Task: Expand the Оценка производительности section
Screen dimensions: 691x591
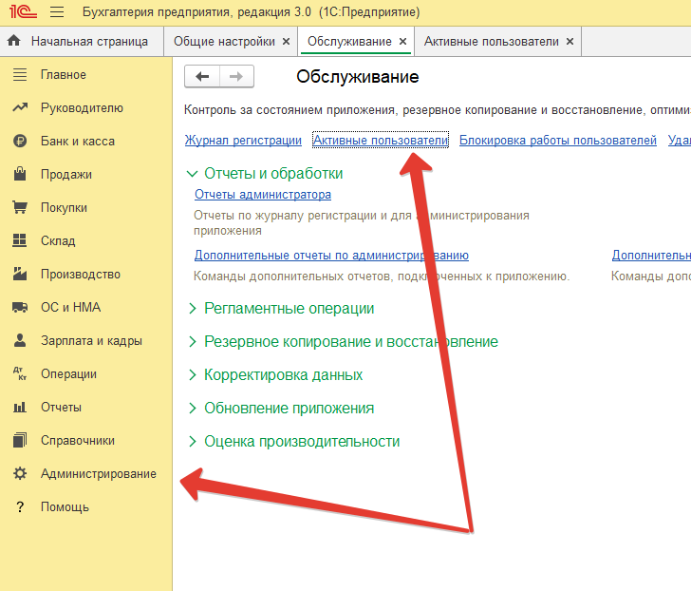Action: (192, 441)
